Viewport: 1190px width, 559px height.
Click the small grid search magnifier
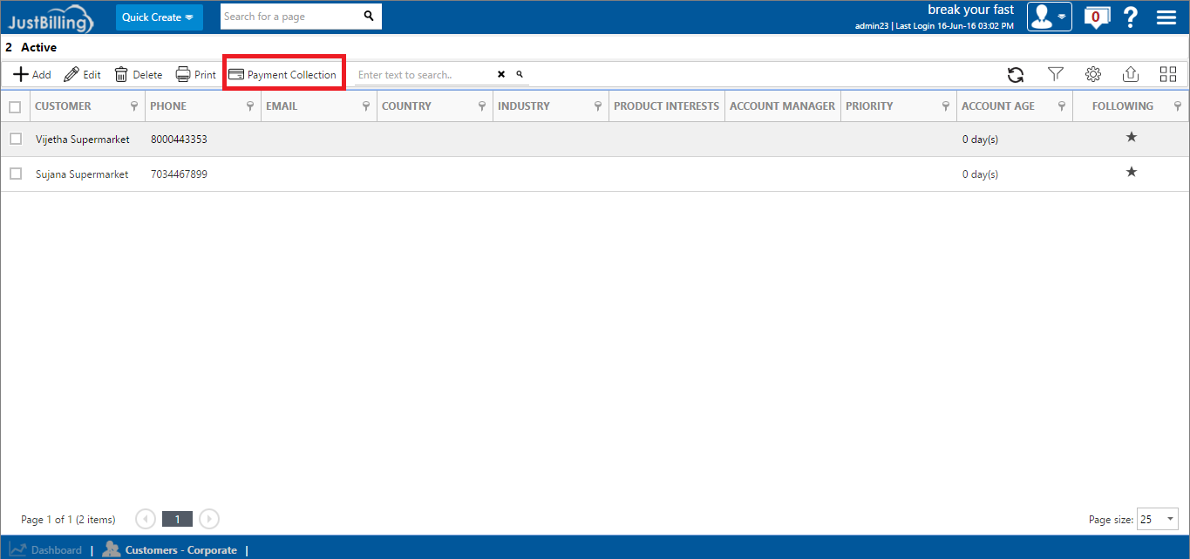pyautogui.click(x=520, y=75)
